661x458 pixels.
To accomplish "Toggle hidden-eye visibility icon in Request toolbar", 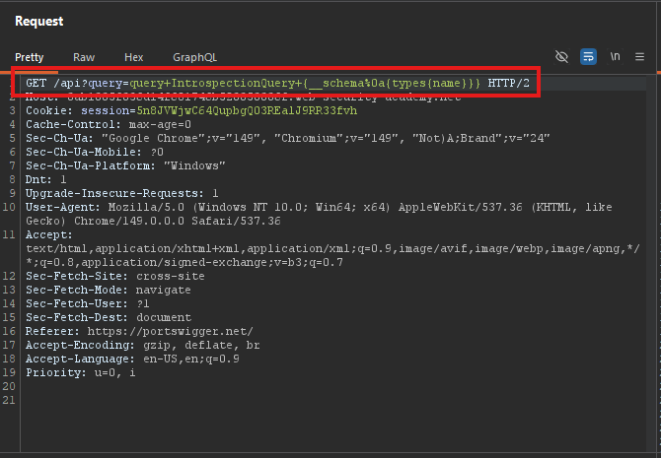I will (561, 56).
